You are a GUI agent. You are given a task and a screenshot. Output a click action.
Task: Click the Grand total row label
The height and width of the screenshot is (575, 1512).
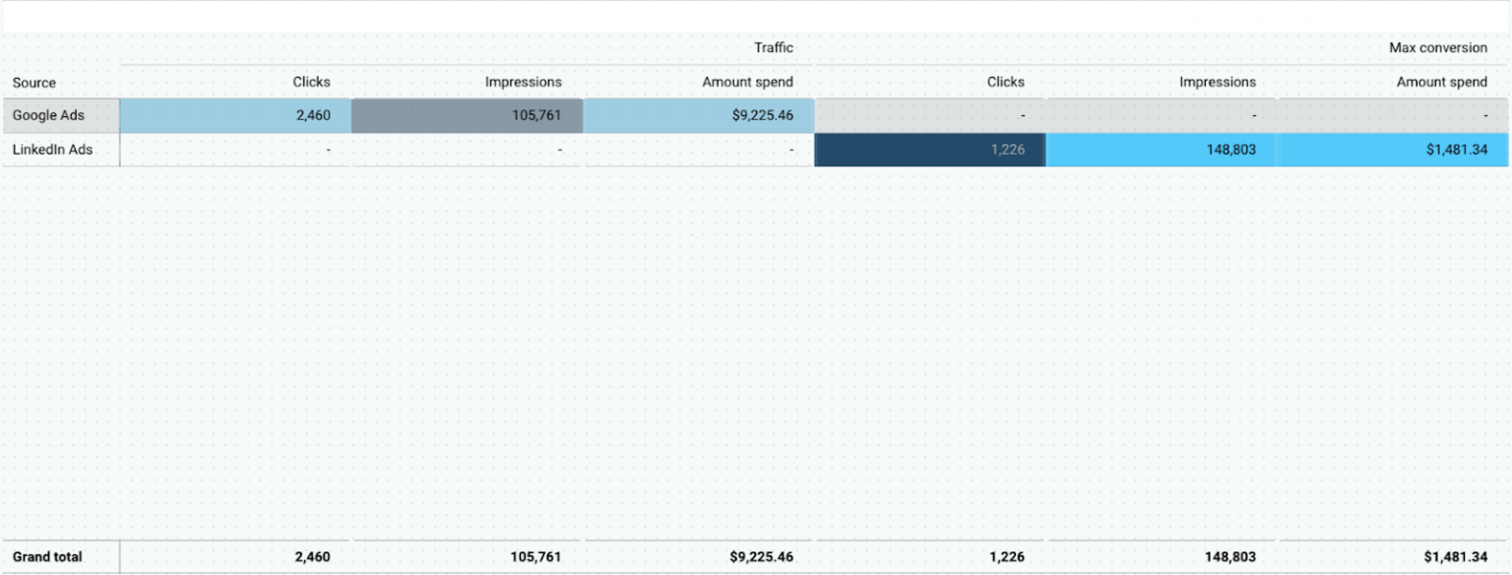click(46, 556)
